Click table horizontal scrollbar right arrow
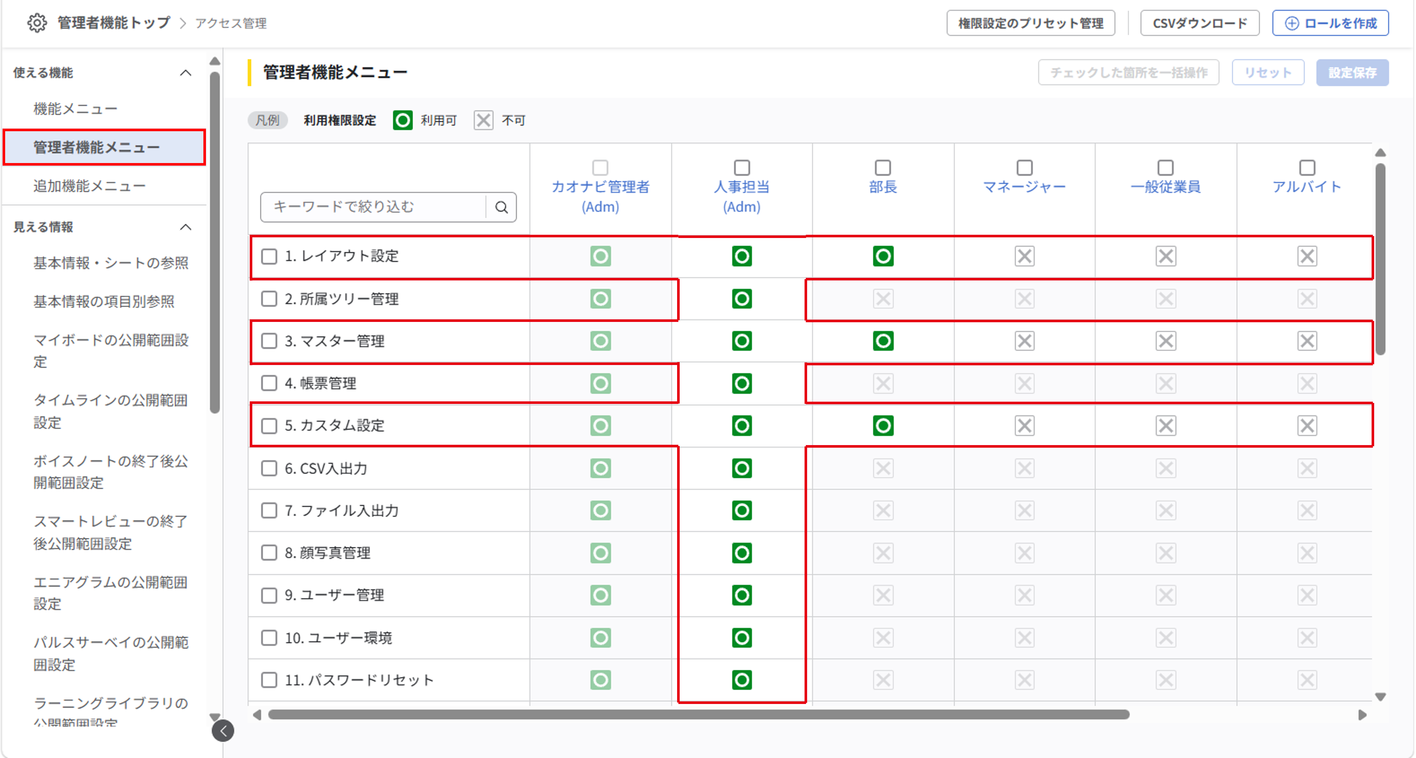Viewport: 1416px width, 758px height. [x=1362, y=715]
